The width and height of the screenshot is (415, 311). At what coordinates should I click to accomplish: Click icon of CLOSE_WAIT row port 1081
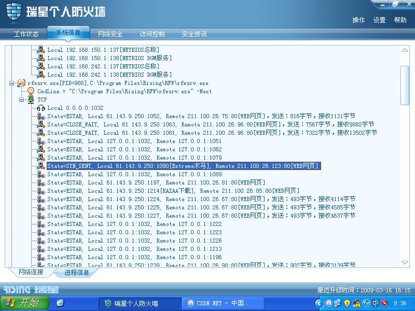[x=41, y=133]
